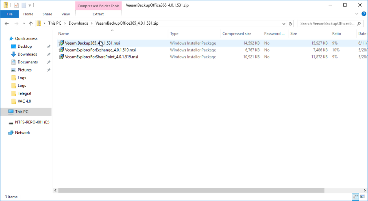
Task: Click the pin icon beside Pictures
Action: point(48,70)
